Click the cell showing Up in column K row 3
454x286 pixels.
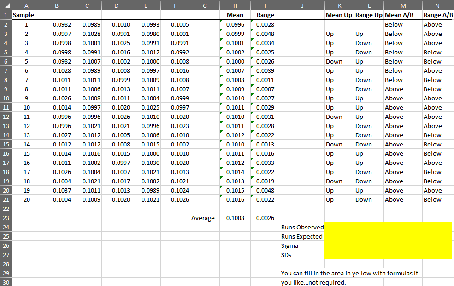339,33
